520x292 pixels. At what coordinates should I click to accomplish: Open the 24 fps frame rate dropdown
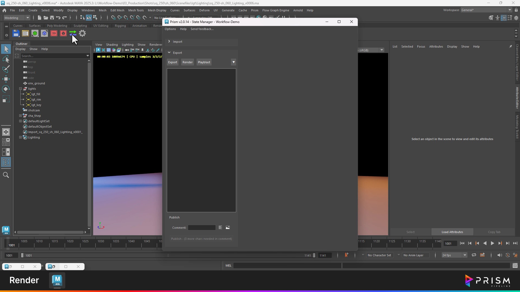pos(454,255)
